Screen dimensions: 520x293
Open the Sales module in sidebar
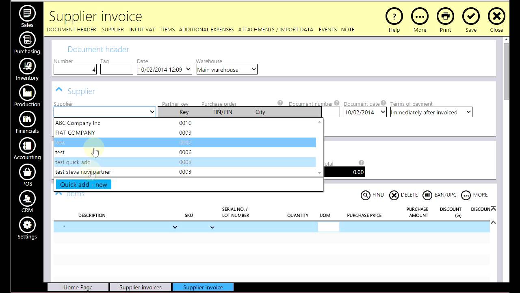click(x=27, y=17)
